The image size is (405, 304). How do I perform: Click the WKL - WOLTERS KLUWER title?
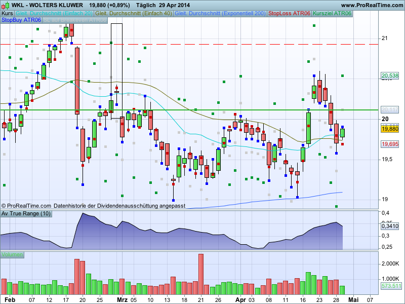pos(47,5)
